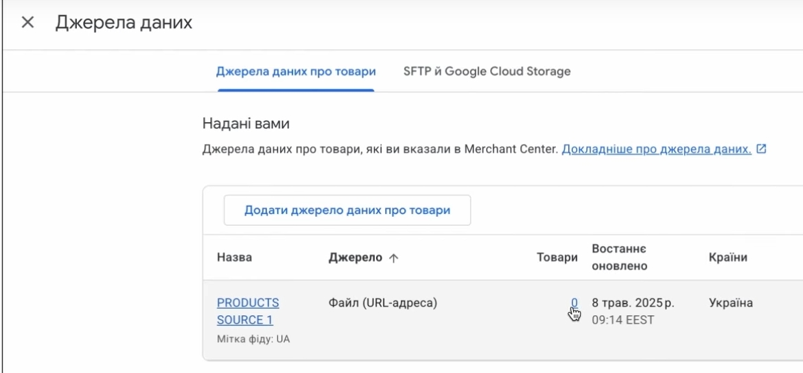803x373 pixels.
Task: Sort by the Джерело column header
Action: point(356,257)
